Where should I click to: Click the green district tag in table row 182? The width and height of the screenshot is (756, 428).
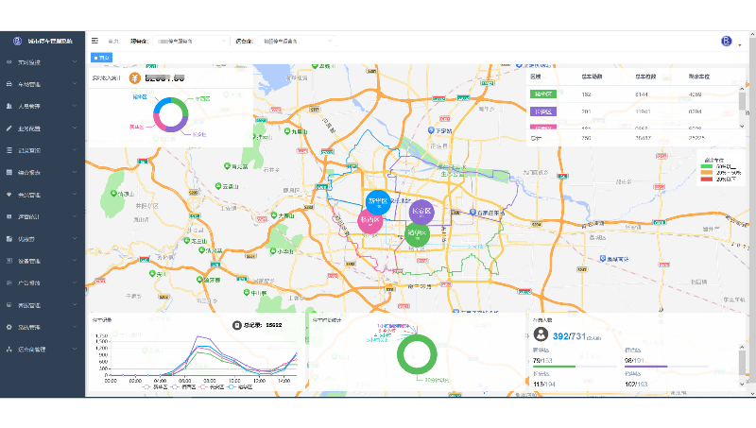(x=543, y=94)
